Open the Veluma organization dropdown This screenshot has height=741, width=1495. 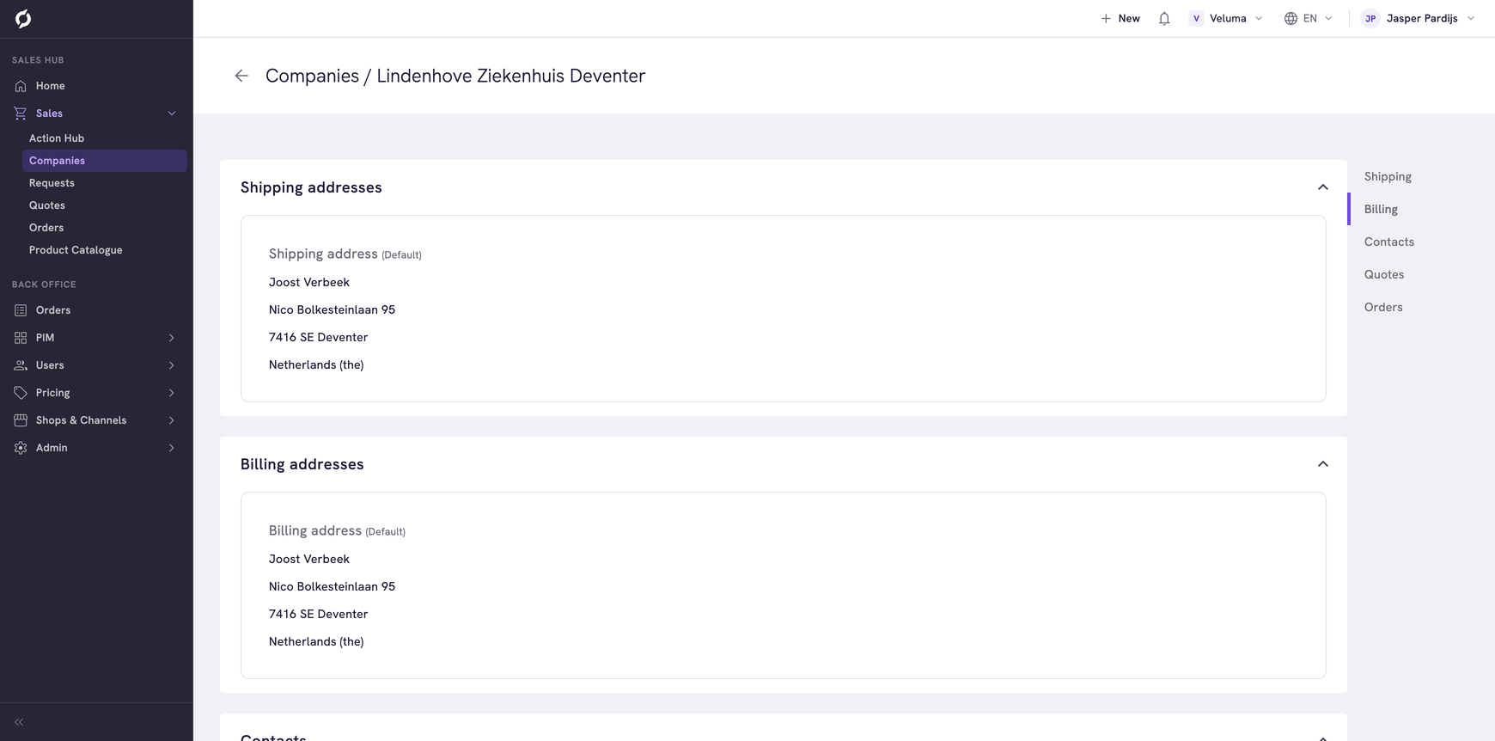[x=1226, y=18]
